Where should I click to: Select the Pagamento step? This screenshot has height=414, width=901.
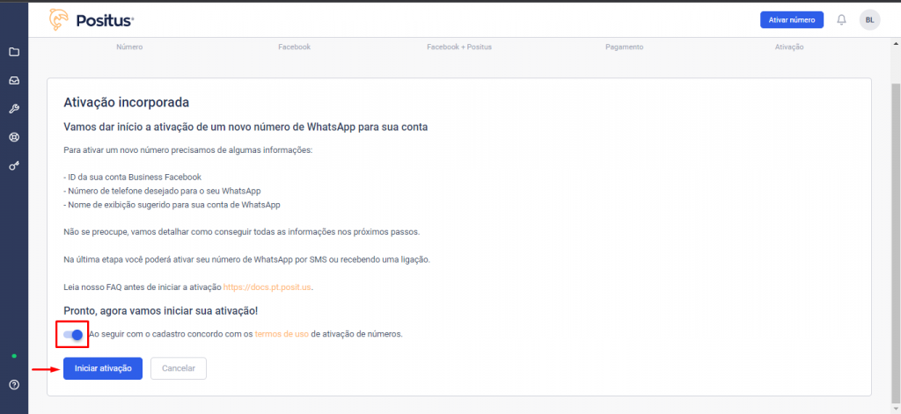[624, 47]
